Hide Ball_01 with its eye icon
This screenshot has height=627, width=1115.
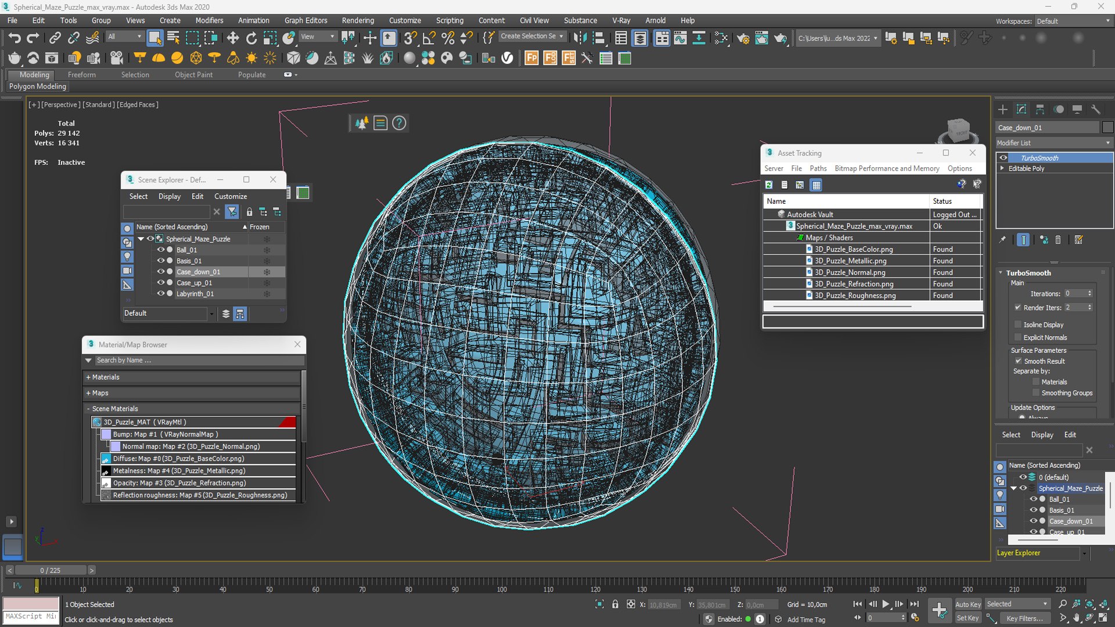pos(161,250)
